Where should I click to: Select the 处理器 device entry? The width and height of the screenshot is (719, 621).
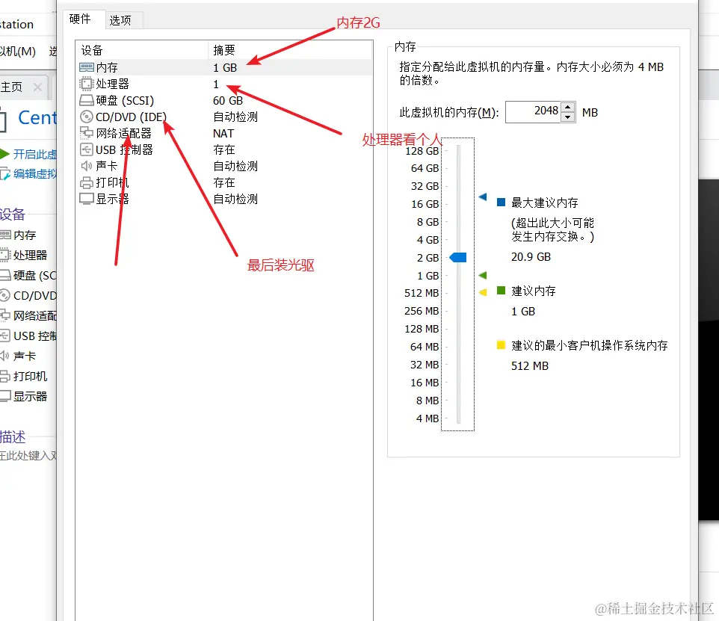(112, 84)
